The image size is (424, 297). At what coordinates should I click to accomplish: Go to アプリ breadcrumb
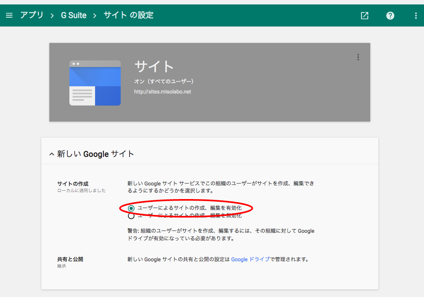(x=32, y=15)
